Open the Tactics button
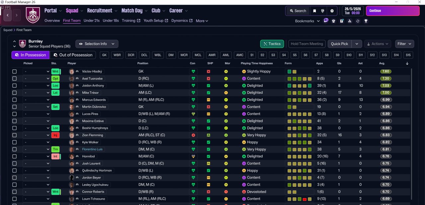425x205 pixels. click(x=272, y=44)
